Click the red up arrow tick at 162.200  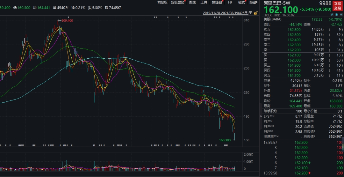[309, 173]
